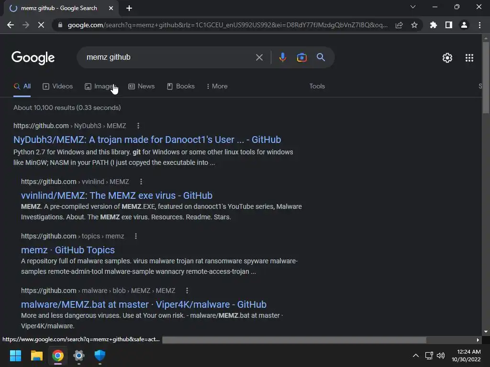This screenshot has height=367, width=490.
Task: Click the github.com vvinlind MEMZ URL
Action: point(75,182)
